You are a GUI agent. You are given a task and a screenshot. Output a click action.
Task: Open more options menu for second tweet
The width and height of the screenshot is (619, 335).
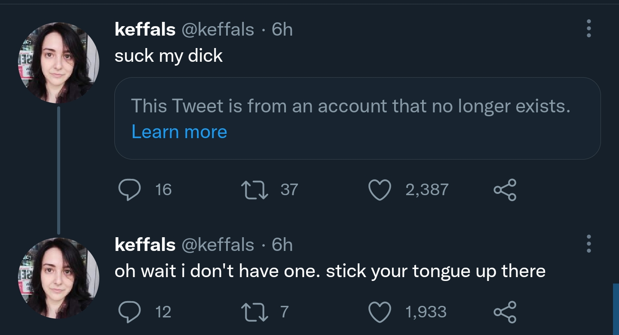coord(589,244)
